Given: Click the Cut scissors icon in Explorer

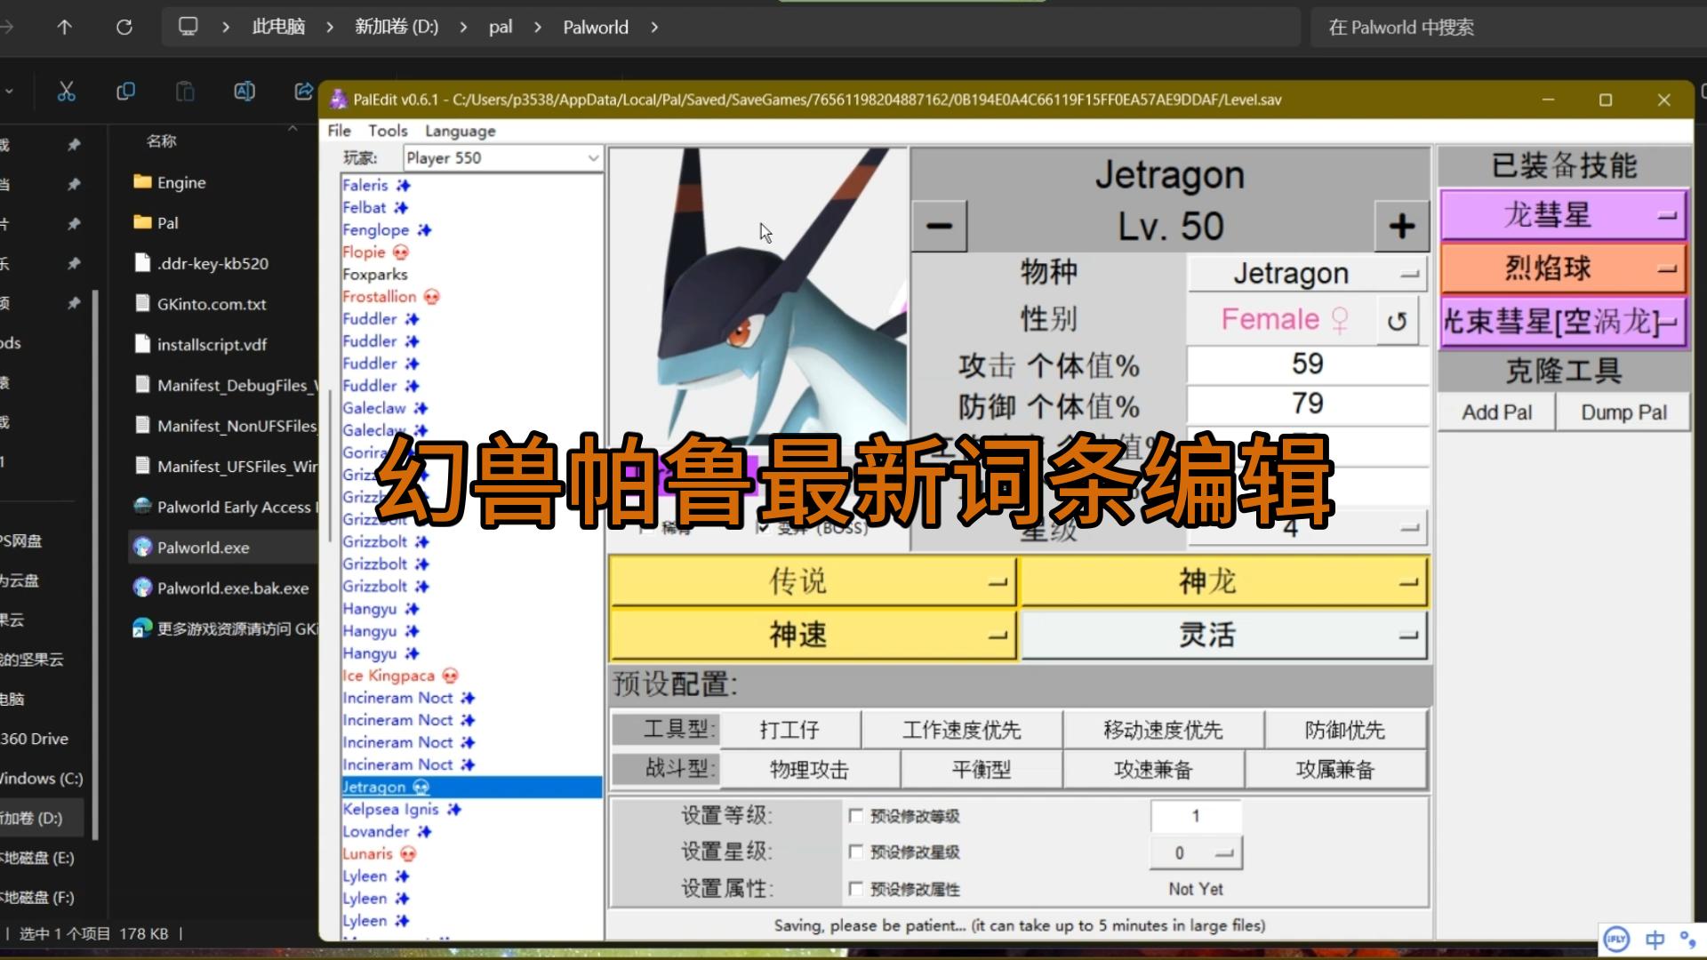Looking at the screenshot, I should [x=67, y=92].
